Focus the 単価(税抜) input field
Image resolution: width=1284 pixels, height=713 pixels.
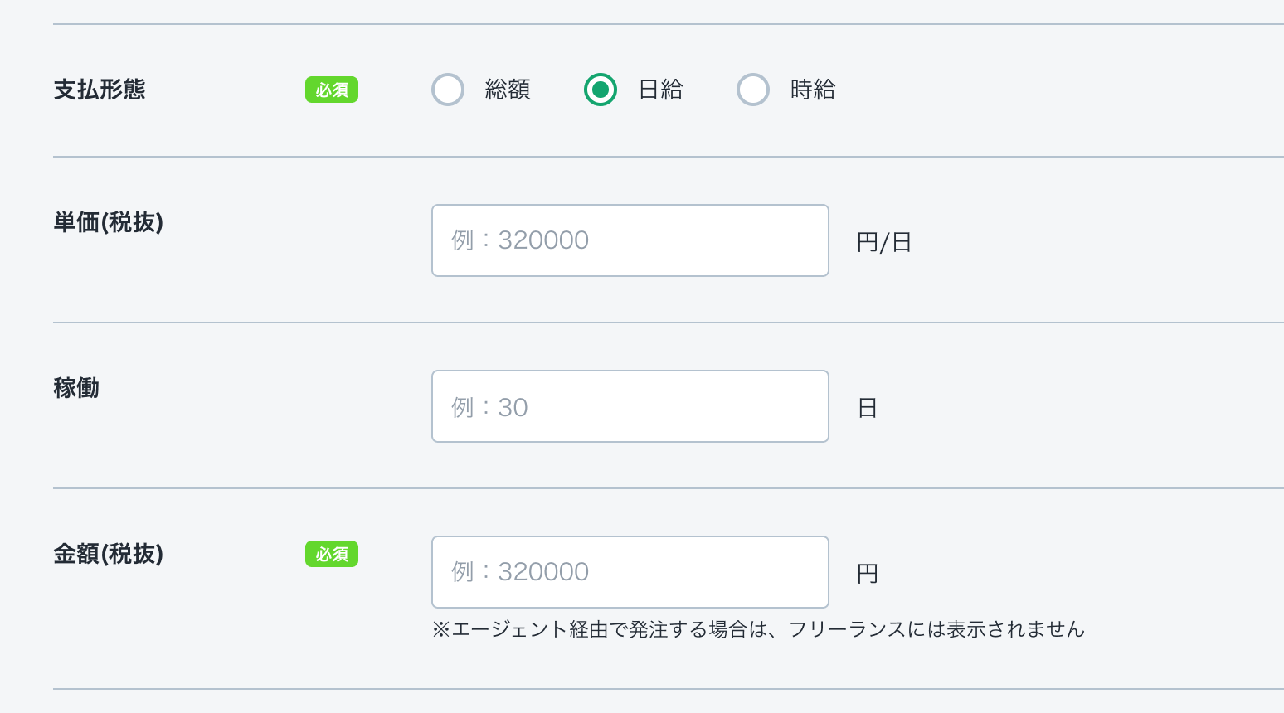pyautogui.click(x=630, y=240)
